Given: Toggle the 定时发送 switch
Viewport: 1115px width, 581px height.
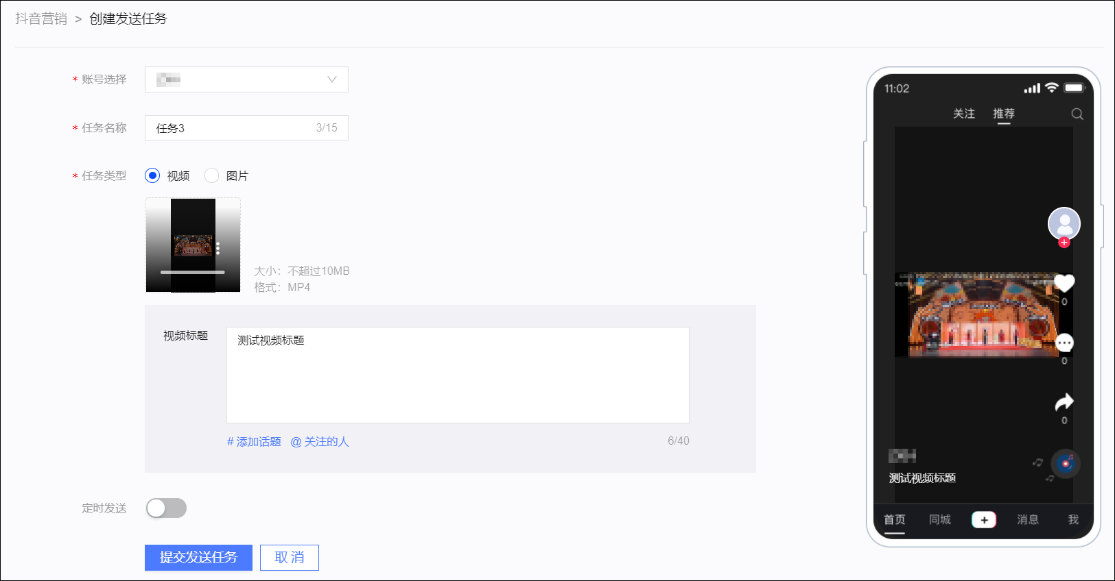Looking at the screenshot, I should 166,508.
